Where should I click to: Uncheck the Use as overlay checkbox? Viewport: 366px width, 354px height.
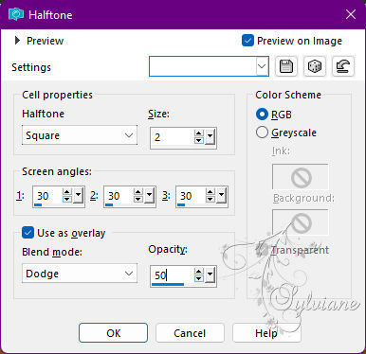[27, 233]
